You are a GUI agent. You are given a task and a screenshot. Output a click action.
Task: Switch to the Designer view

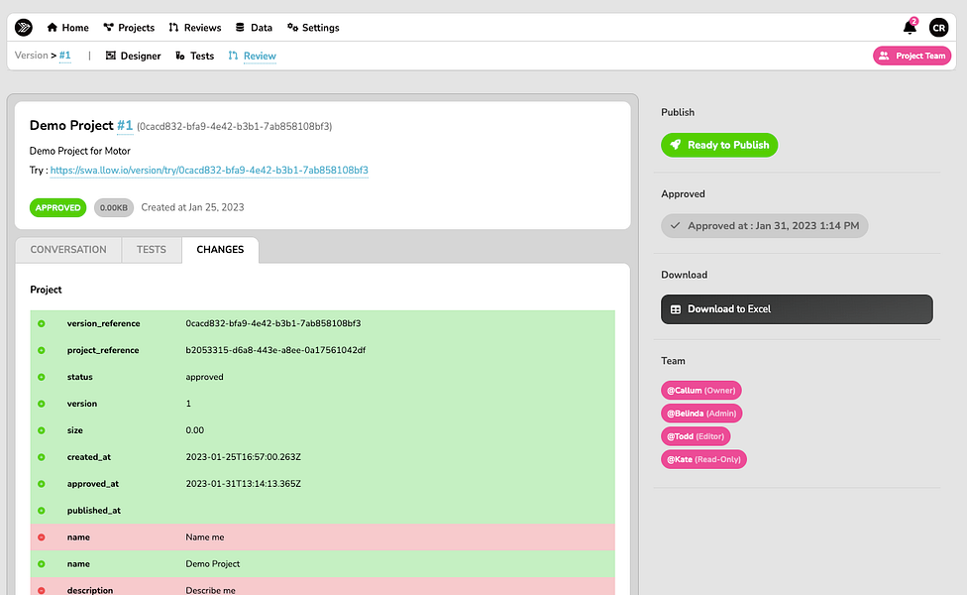pyautogui.click(x=133, y=56)
